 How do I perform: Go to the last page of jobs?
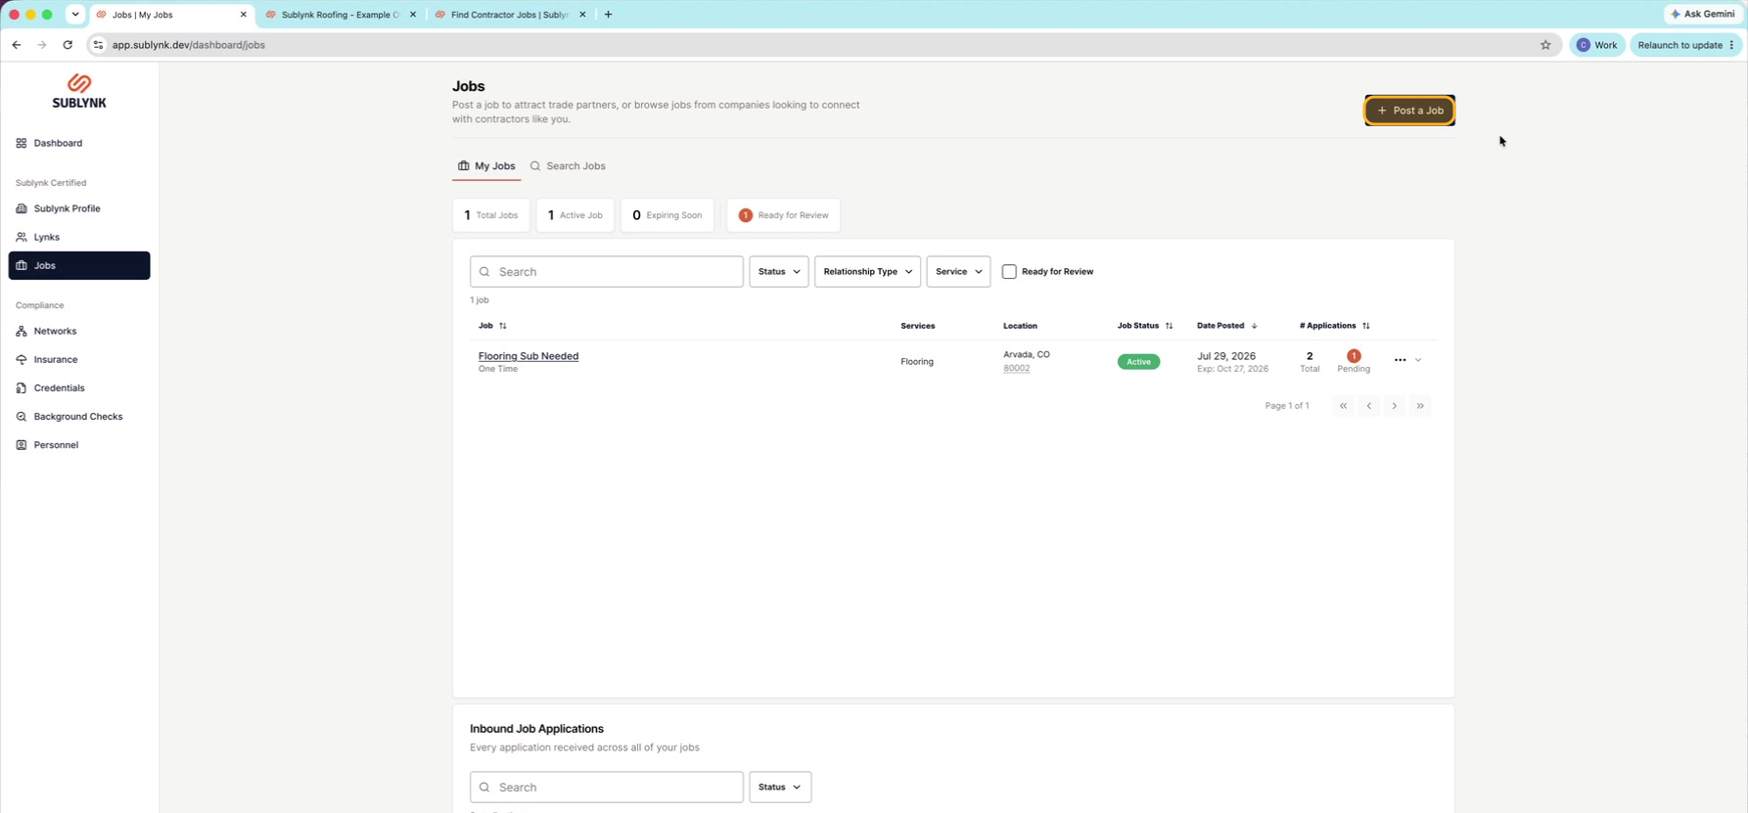1420,406
